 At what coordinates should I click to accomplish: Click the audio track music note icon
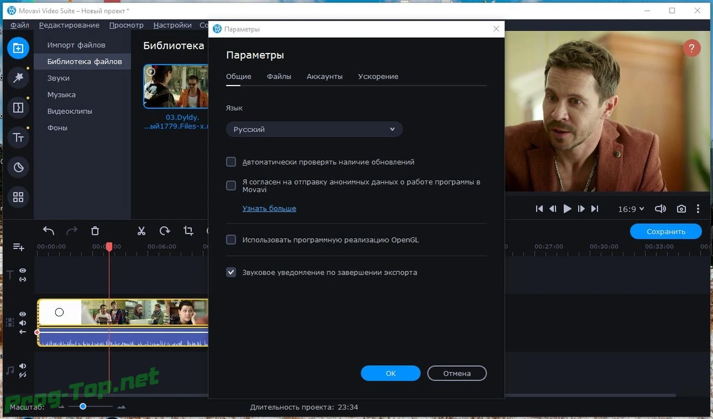(10, 370)
